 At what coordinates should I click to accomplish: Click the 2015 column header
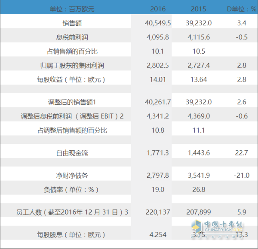pyautogui.click(x=199, y=9)
